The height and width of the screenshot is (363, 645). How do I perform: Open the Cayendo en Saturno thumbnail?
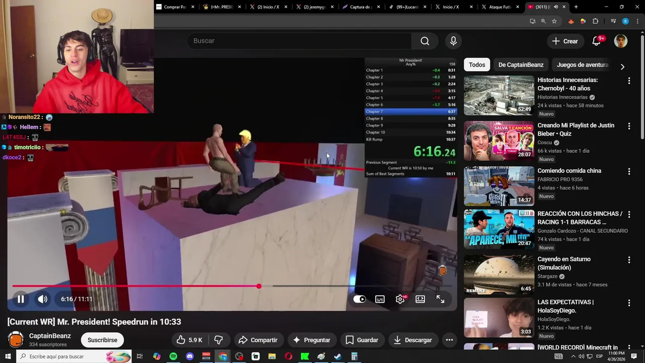tap(499, 274)
